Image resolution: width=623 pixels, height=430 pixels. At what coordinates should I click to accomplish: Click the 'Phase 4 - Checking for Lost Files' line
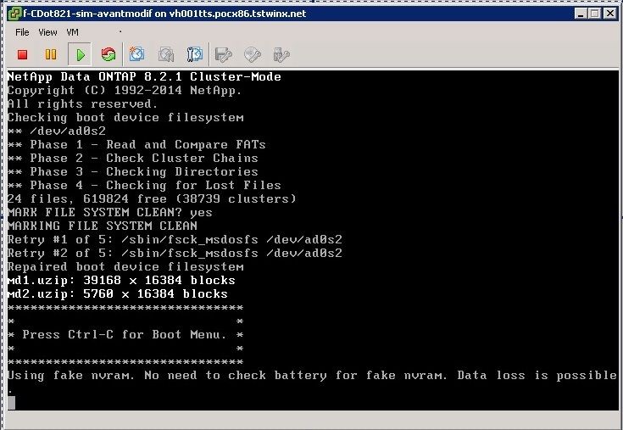[x=144, y=185]
